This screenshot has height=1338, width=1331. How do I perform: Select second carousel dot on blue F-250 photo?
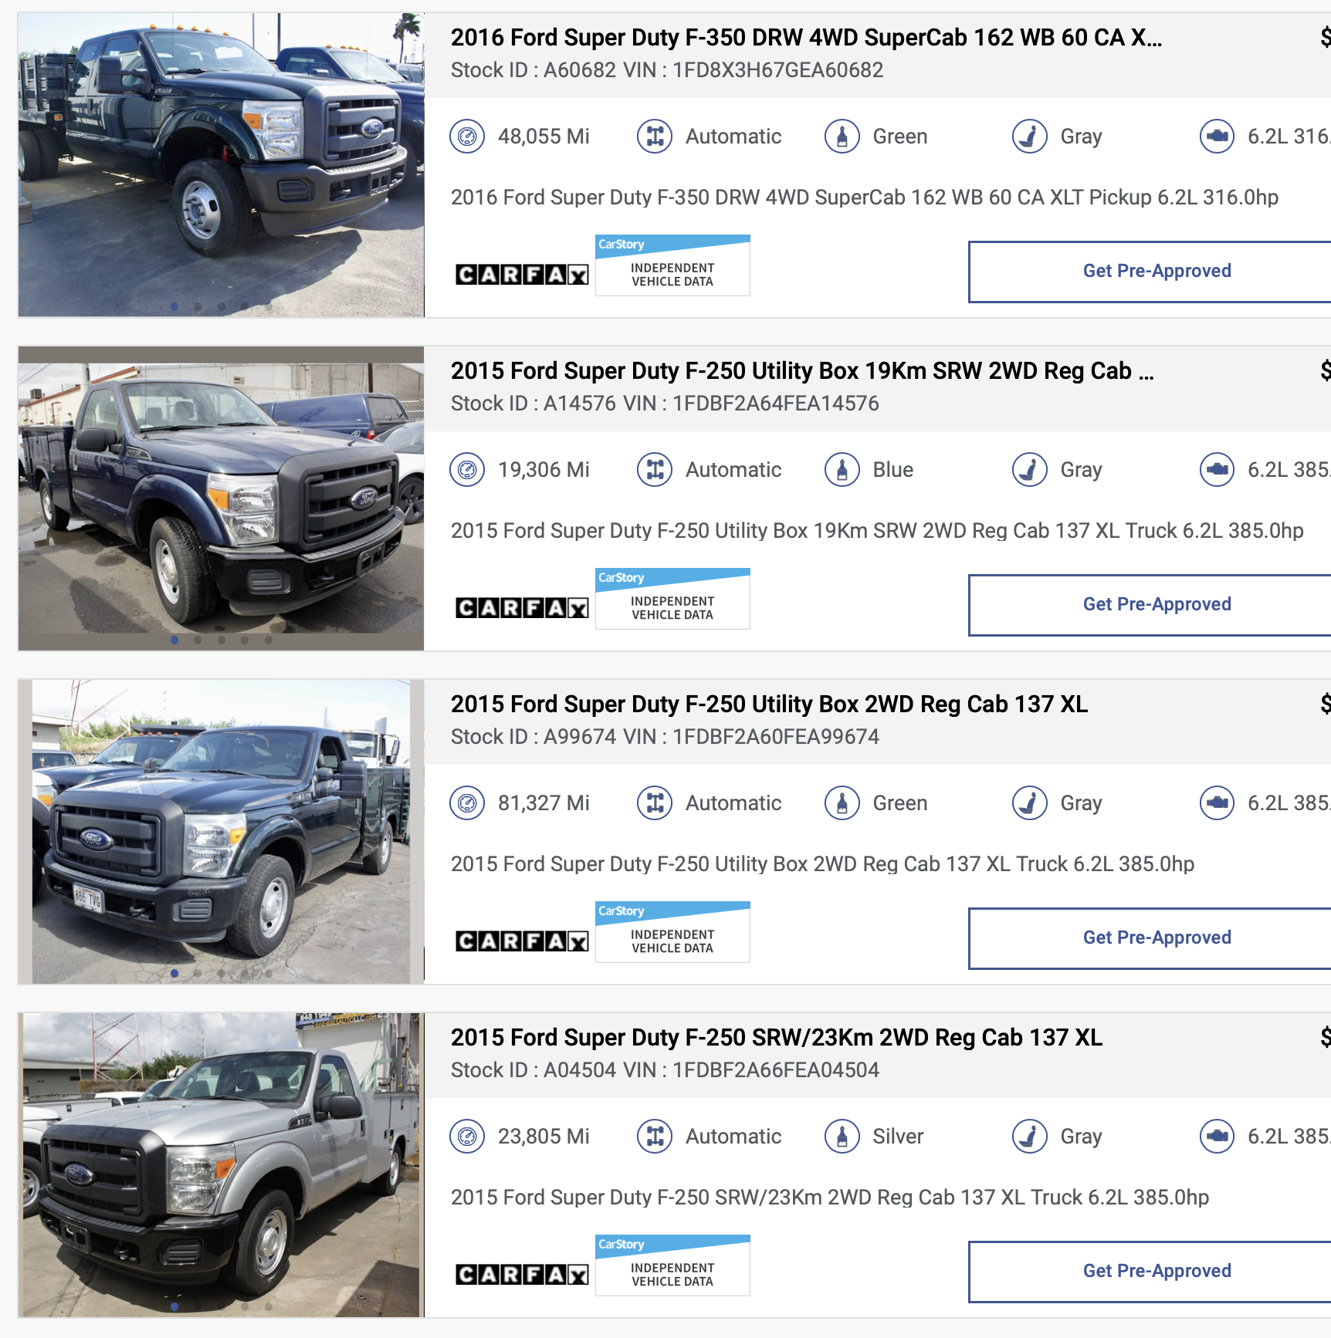tap(198, 640)
